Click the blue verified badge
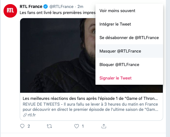The height and width of the screenshot is (137, 170). tap(46, 7)
